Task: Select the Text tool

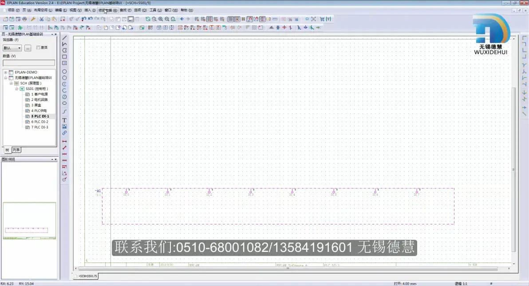Action: (x=64, y=120)
